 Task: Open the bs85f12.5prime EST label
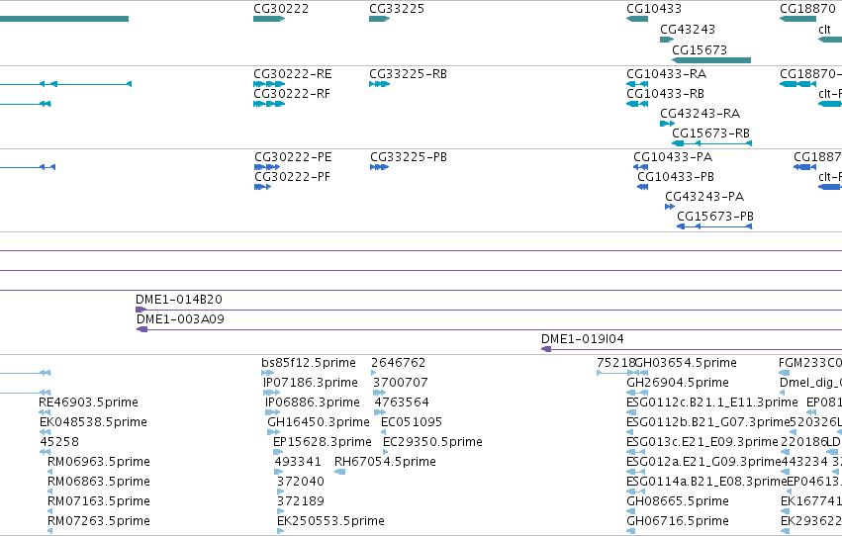[x=309, y=363]
